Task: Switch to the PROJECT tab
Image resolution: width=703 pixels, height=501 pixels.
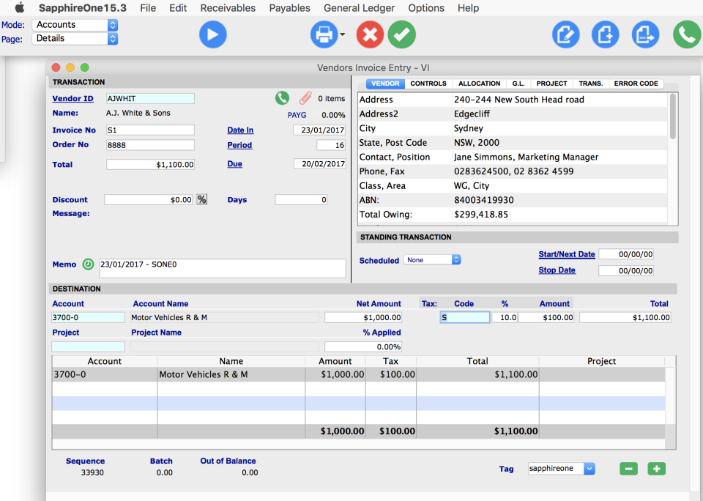Action: 551,83
